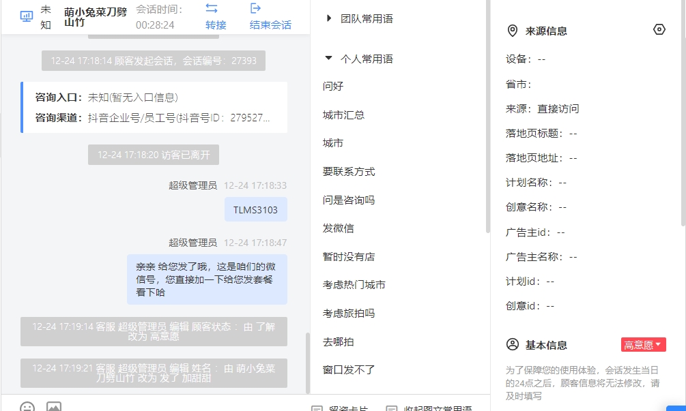The width and height of the screenshot is (686, 411).
Task: Click the 落地页标题 field
Action: tap(541, 133)
